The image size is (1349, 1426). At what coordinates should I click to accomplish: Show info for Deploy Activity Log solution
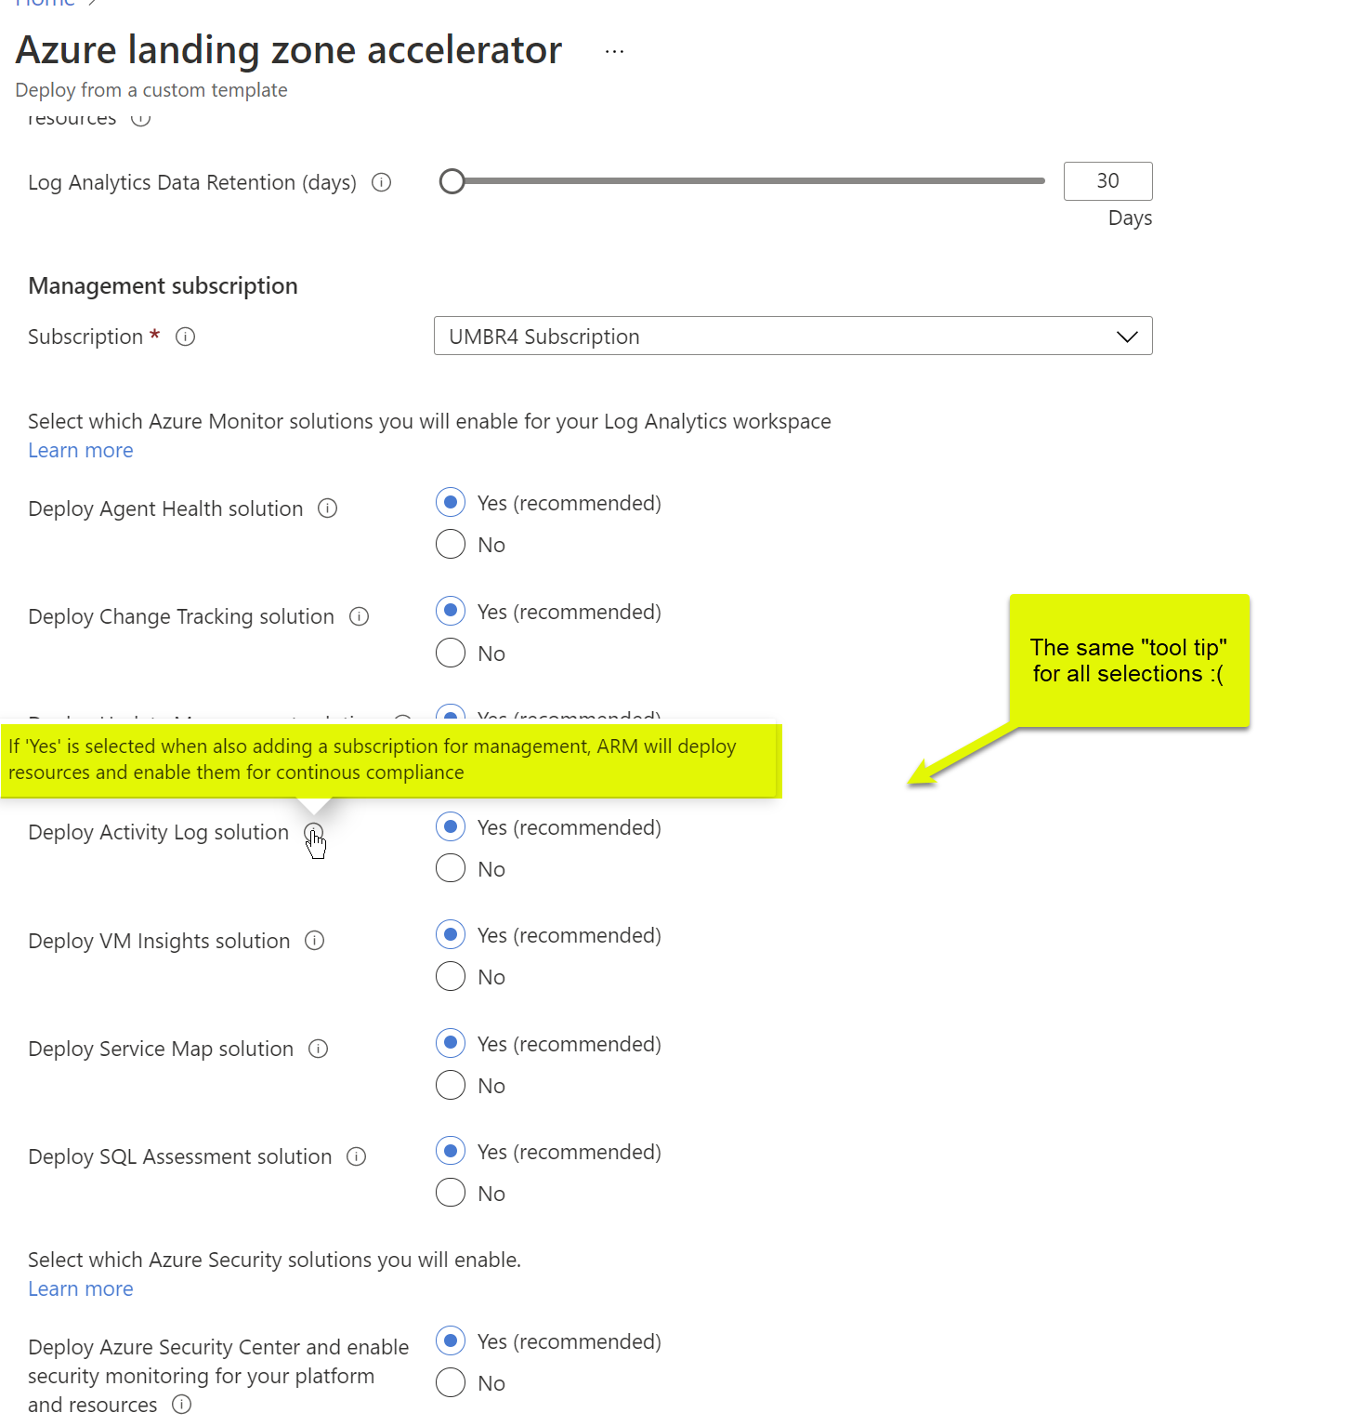point(314,832)
